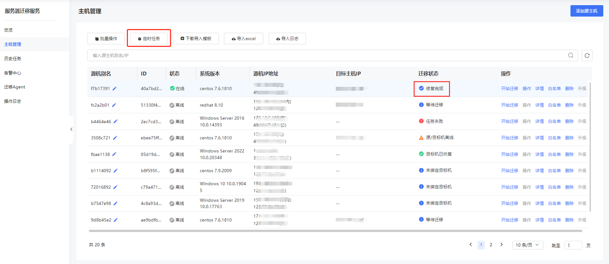Click edit pencil icon next to 9d8b45e2

[x=116, y=220]
